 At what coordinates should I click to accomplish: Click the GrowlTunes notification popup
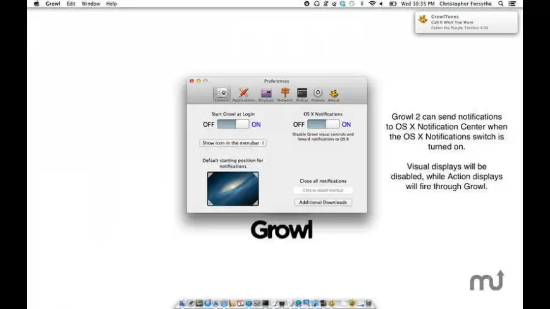[466, 22]
